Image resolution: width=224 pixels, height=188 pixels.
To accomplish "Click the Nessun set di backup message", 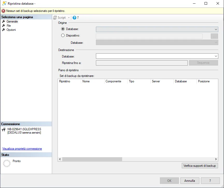I will tap(36, 11).
